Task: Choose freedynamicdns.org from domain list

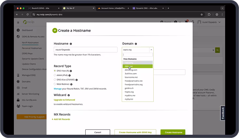Action: (138, 85)
